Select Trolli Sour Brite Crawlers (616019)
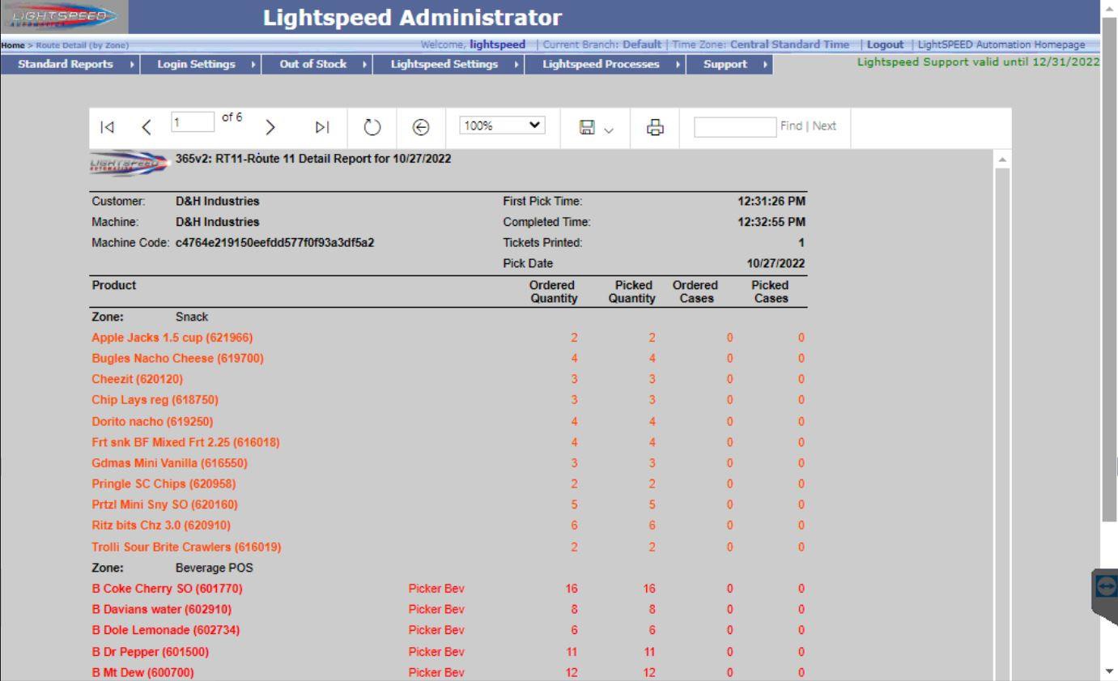Image resolution: width=1118 pixels, height=681 pixels. pyautogui.click(x=186, y=547)
